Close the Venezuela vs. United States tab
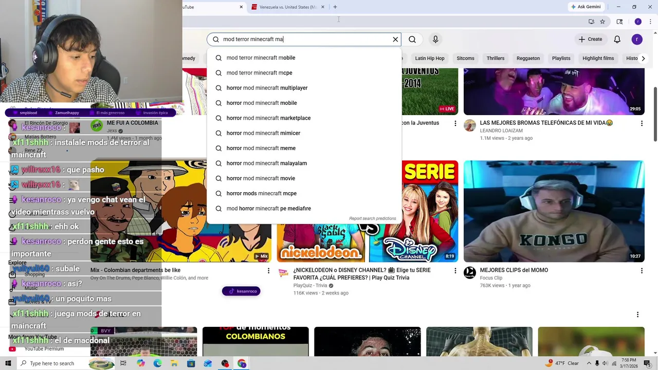Screen dimensions: 658x370 click(323, 7)
